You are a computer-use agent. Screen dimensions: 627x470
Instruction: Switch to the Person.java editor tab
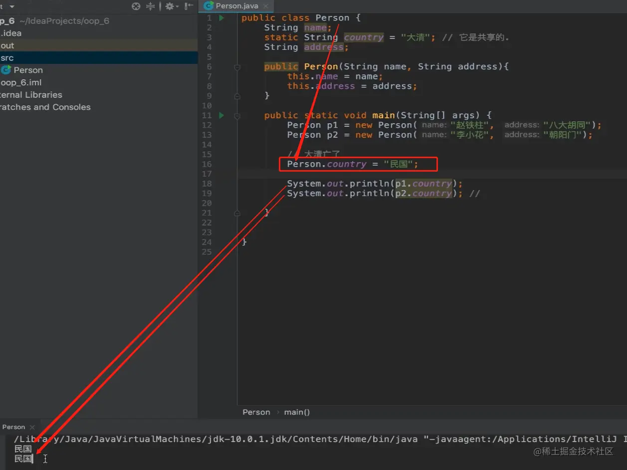236,6
